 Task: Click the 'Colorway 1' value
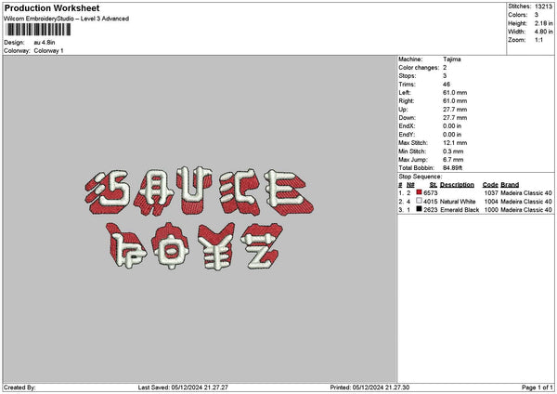48,50
